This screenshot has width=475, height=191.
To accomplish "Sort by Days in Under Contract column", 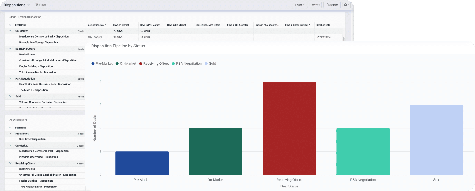I will tap(297, 25).
